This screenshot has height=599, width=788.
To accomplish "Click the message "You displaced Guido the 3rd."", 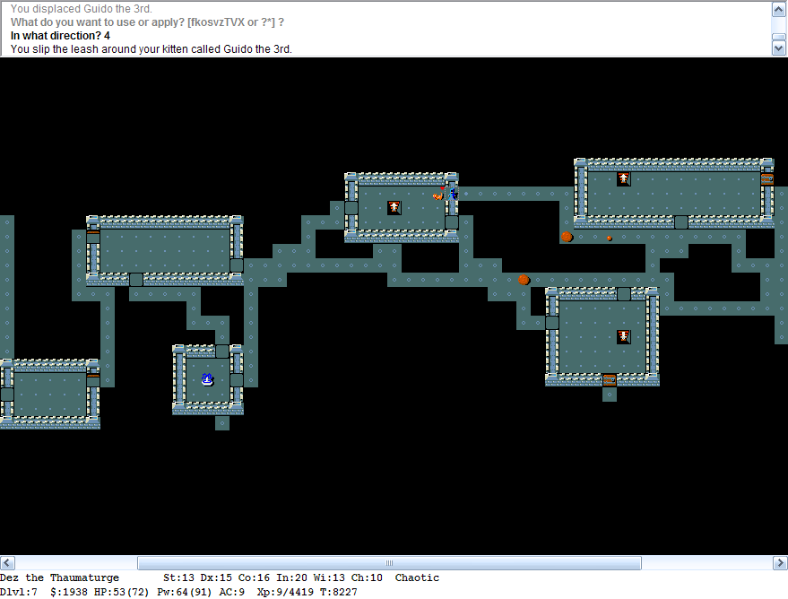I will (82, 9).
